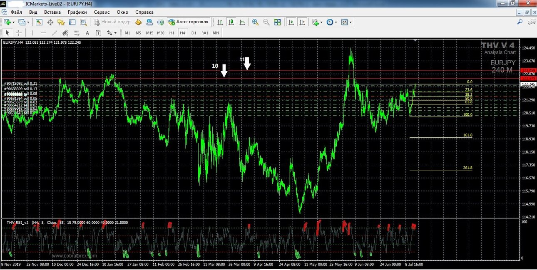This screenshot has height=270, width=537.
Task: Toggle chart auto scroll
Action: pos(291,22)
